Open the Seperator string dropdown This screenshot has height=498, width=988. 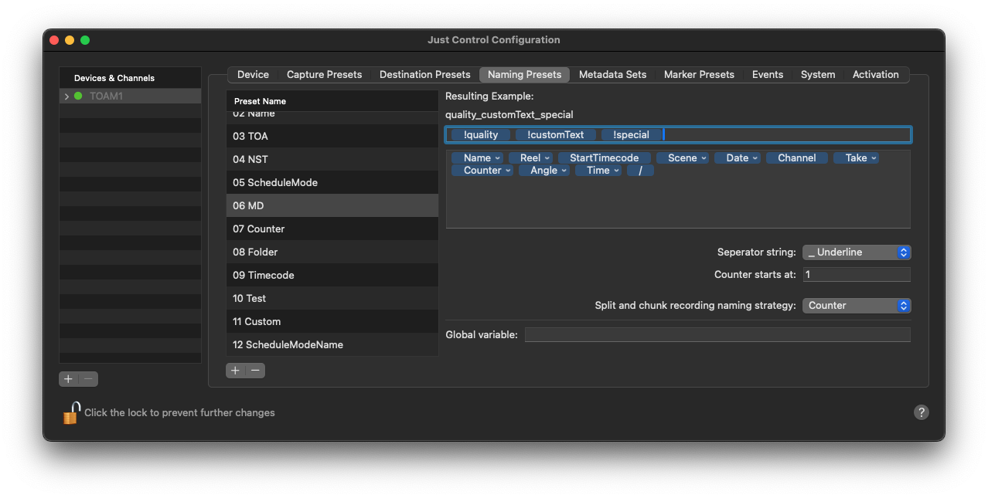coord(857,252)
